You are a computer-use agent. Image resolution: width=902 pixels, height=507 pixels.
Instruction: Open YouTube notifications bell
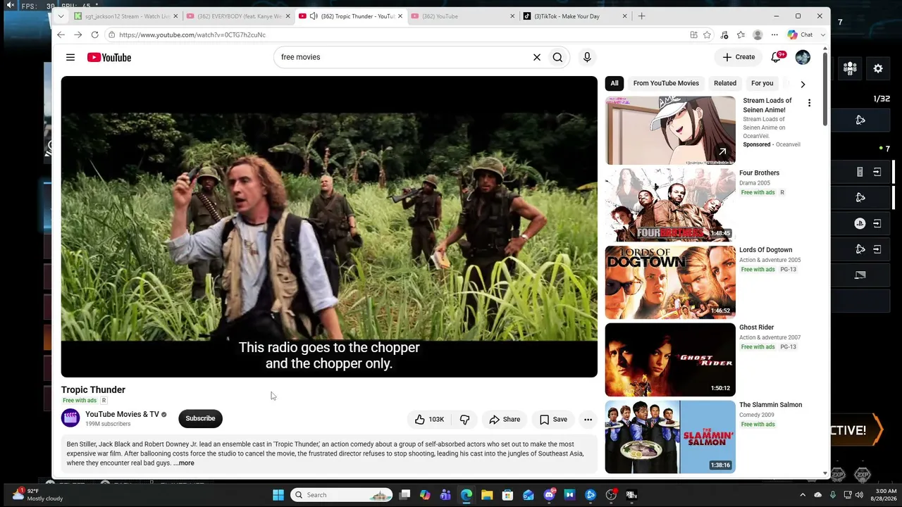coord(777,57)
